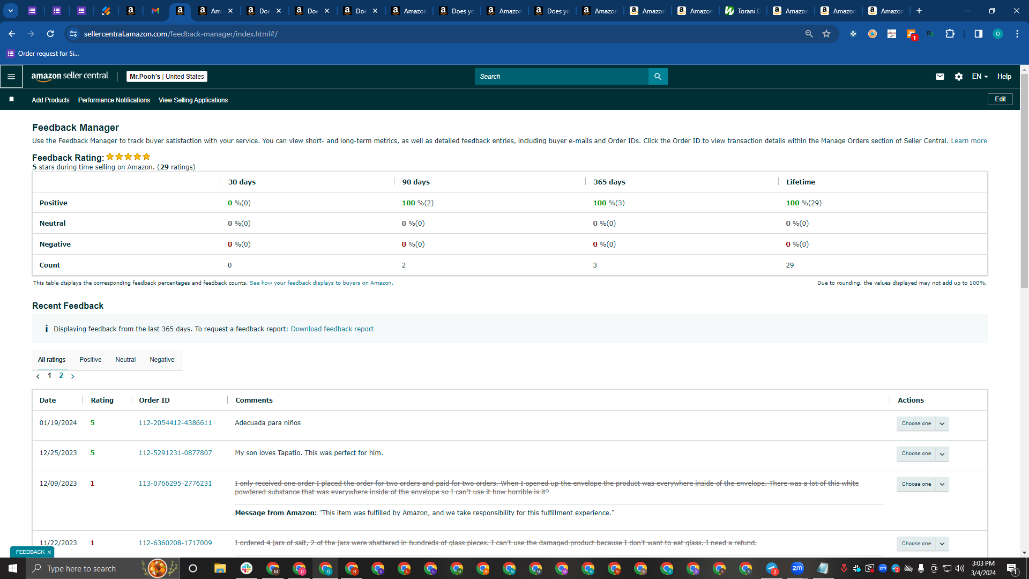
Task: Open See how your feedback displays link
Action: click(x=320, y=283)
